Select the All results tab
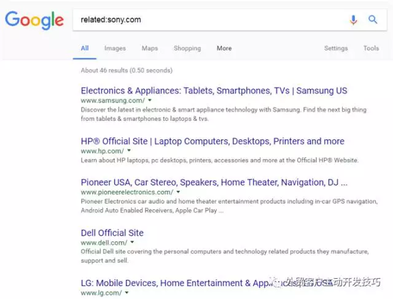This screenshot has width=393, height=299. [x=85, y=48]
